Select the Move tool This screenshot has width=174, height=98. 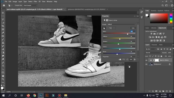pos(3,13)
